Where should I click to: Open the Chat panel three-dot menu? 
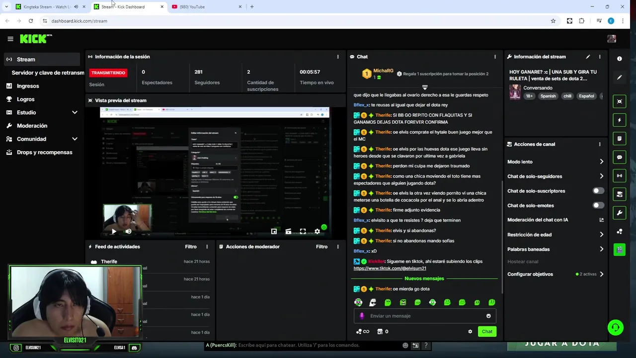coord(495,57)
